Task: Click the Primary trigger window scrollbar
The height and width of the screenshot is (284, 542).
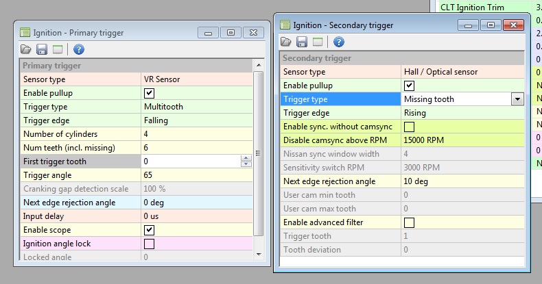Action: coord(258,154)
